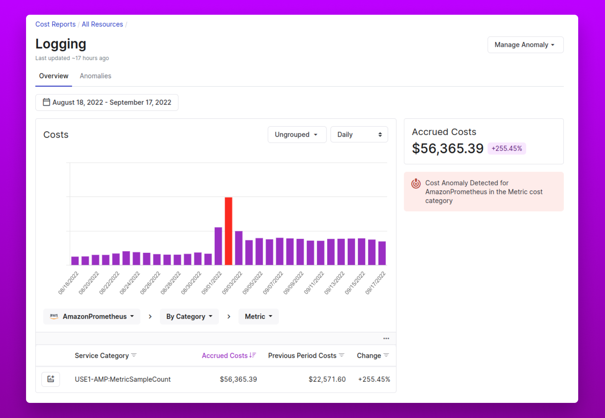Expand the Metric dropdown
The height and width of the screenshot is (418, 605).
click(x=259, y=316)
